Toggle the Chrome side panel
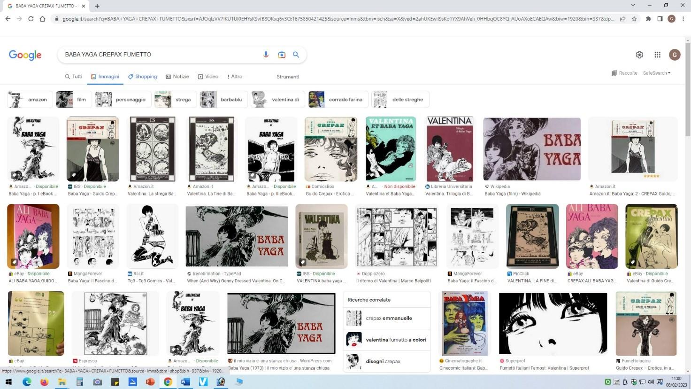 pos(660,19)
